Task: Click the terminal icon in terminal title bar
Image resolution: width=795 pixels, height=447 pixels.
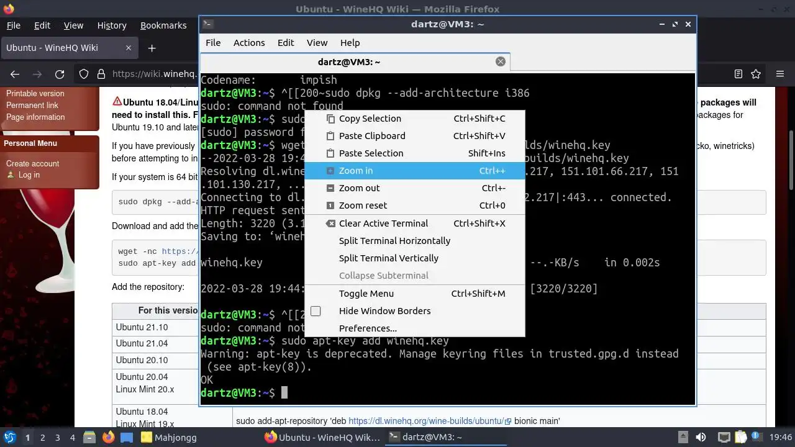Action: 209,24
